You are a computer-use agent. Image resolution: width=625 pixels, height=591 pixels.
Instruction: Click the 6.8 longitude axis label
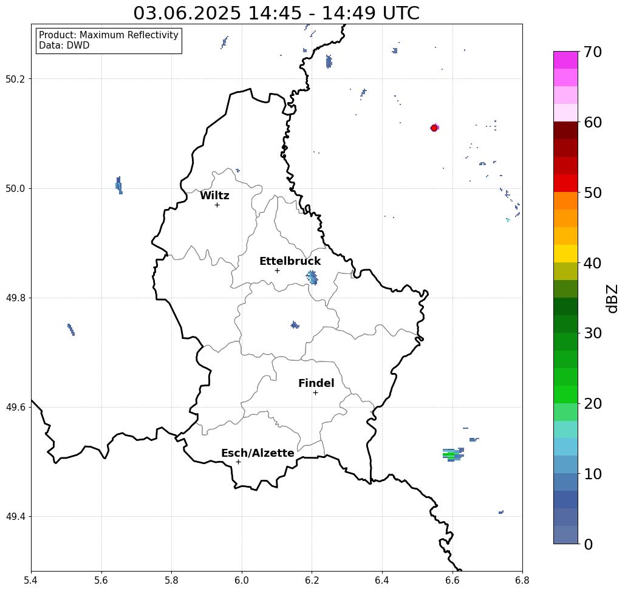click(x=522, y=580)
